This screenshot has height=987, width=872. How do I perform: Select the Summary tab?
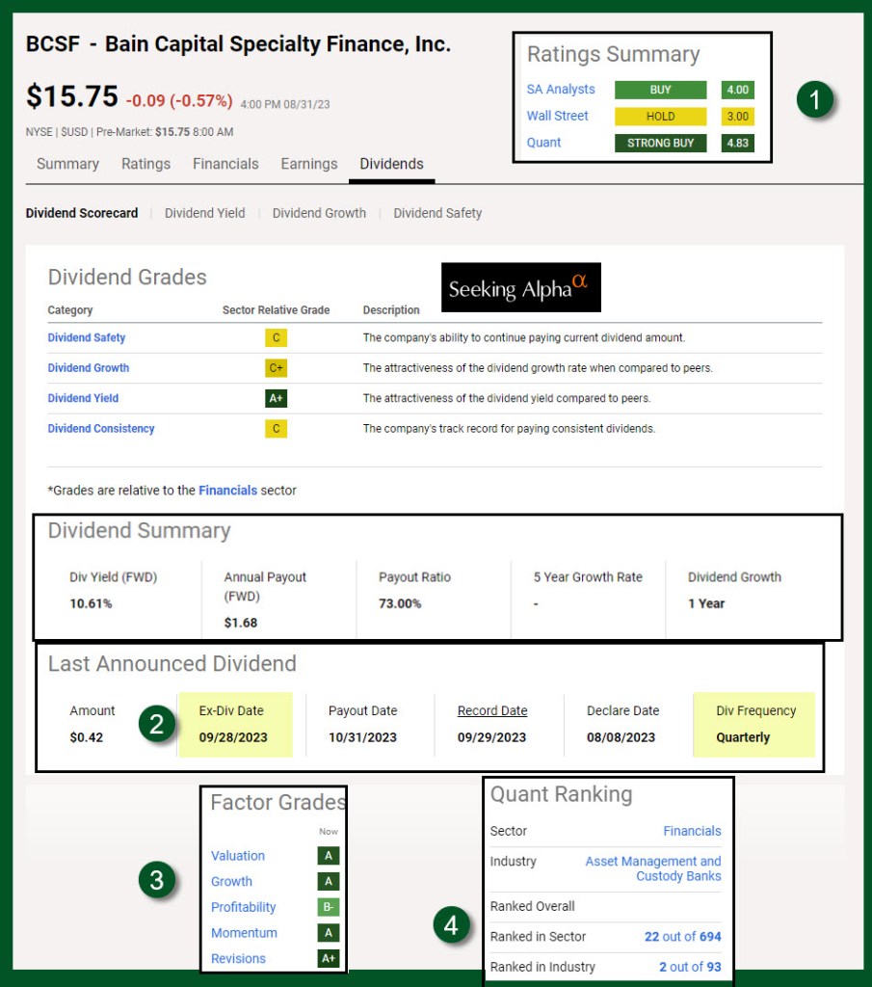(67, 164)
